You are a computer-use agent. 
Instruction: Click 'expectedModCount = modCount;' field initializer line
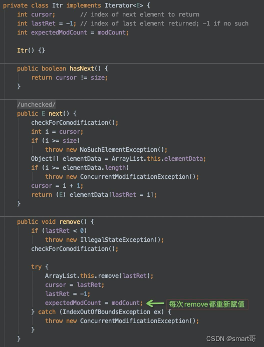point(73,33)
